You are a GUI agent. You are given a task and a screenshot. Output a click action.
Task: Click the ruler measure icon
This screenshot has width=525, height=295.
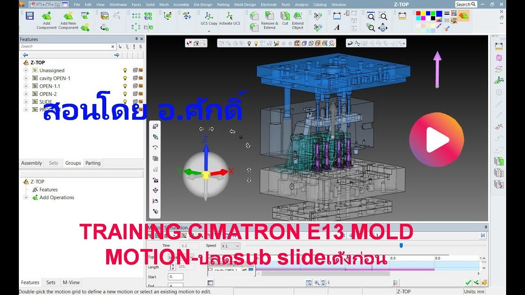[402, 16]
